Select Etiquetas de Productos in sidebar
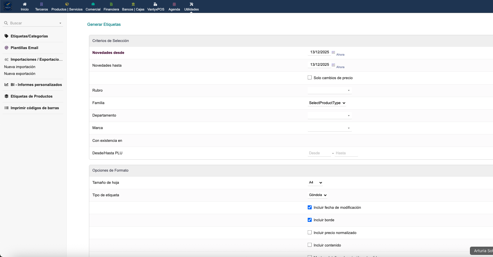This screenshot has height=257, width=493. click(x=31, y=96)
